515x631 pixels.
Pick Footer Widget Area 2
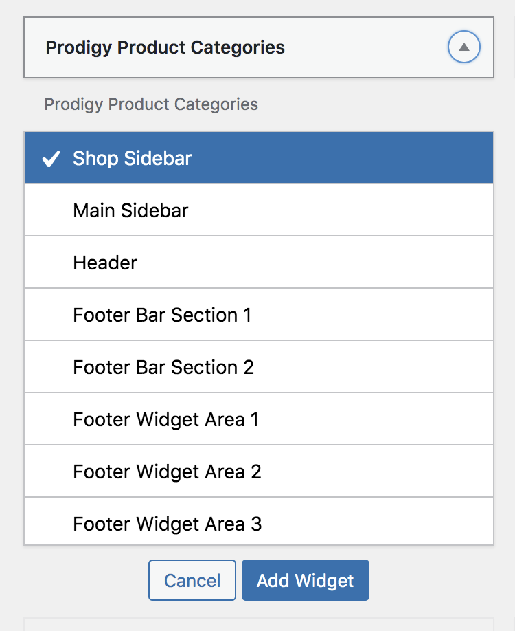tap(259, 472)
